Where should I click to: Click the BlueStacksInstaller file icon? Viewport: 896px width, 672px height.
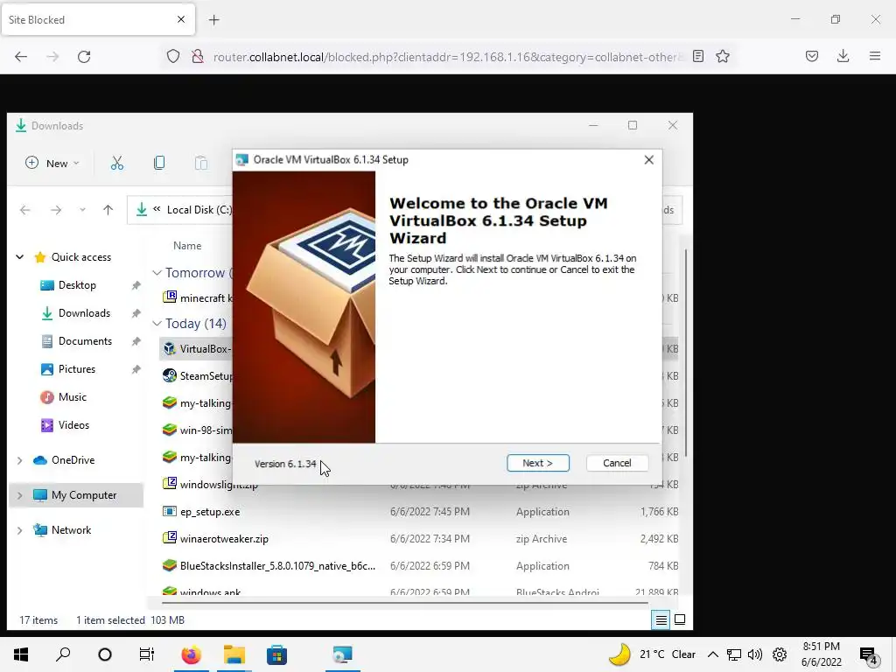point(170,566)
